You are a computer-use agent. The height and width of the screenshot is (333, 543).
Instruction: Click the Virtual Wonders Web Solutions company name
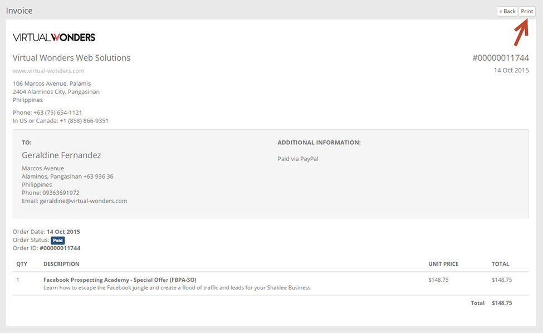72,58
